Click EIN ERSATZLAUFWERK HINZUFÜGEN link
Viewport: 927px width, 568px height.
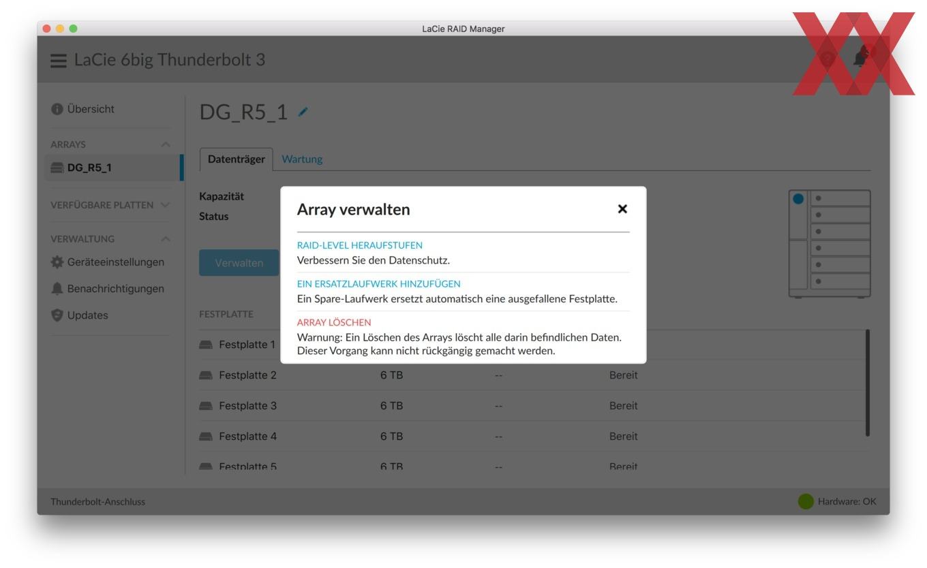tap(379, 283)
